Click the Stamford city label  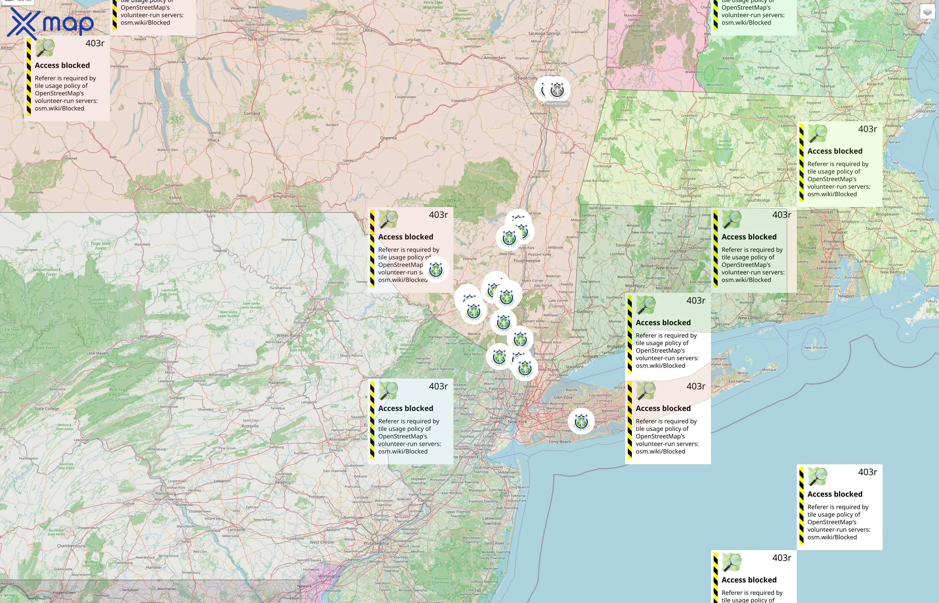coord(574,367)
